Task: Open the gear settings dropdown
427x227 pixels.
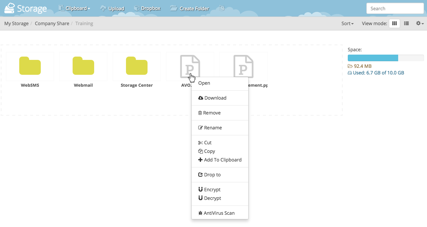Action: [420, 23]
